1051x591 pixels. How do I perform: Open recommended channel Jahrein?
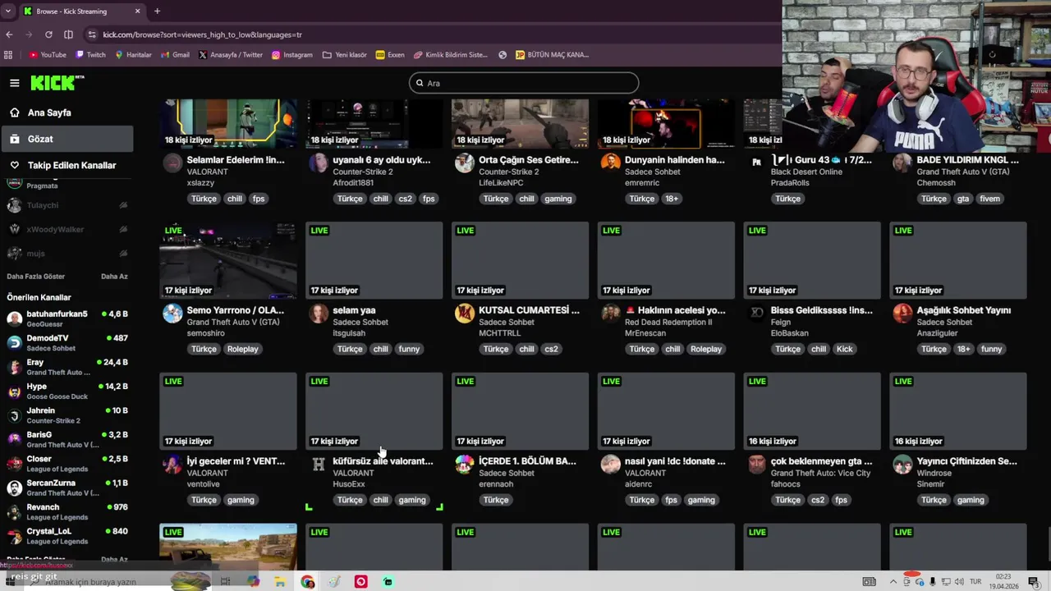coord(67,415)
